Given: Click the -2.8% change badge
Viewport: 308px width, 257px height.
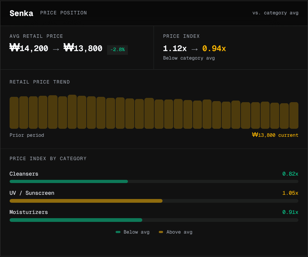Looking at the screenshot, I should [x=117, y=50].
